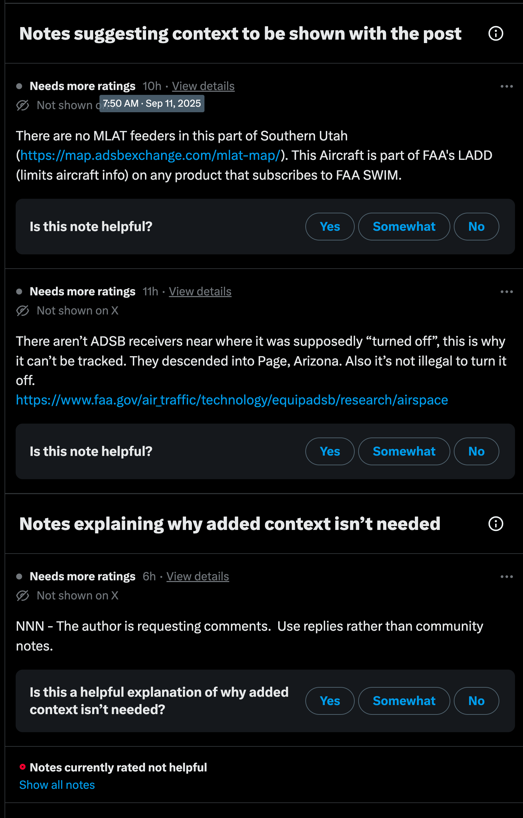The height and width of the screenshot is (818, 523).
Task: Rate MLAT feeders note as Yes
Action: (x=330, y=227)
